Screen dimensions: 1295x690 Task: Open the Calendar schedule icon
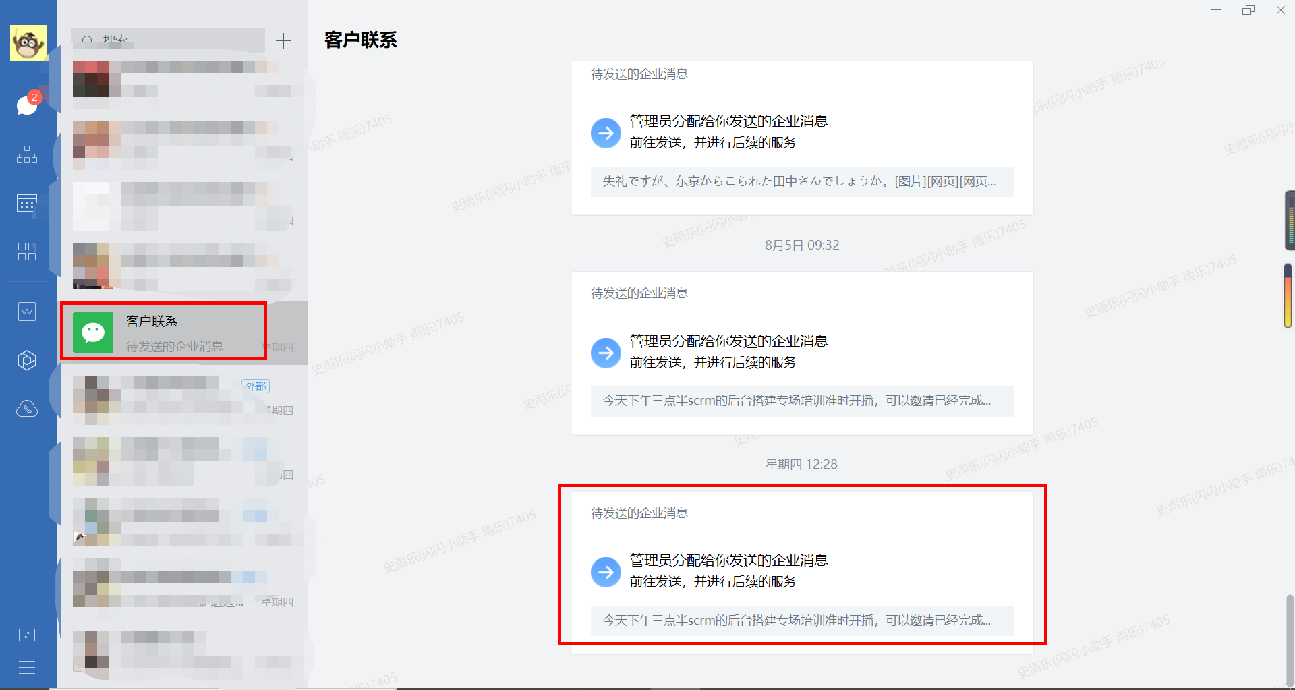26,203
